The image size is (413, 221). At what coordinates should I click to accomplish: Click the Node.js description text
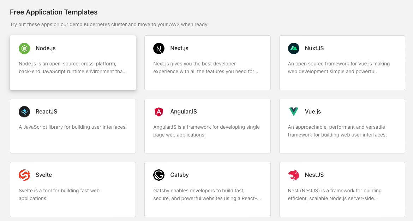72,68
